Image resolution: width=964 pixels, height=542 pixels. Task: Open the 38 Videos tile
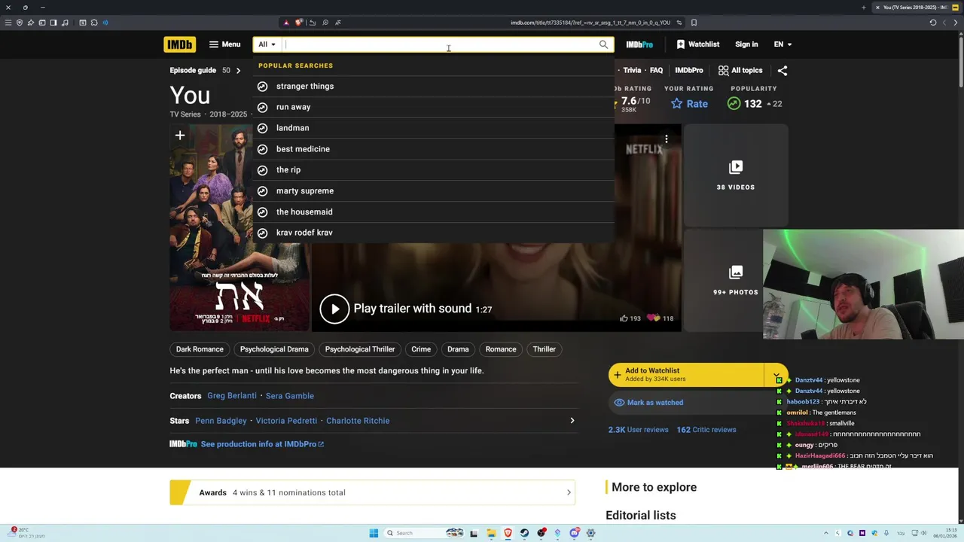pos(736,175)
